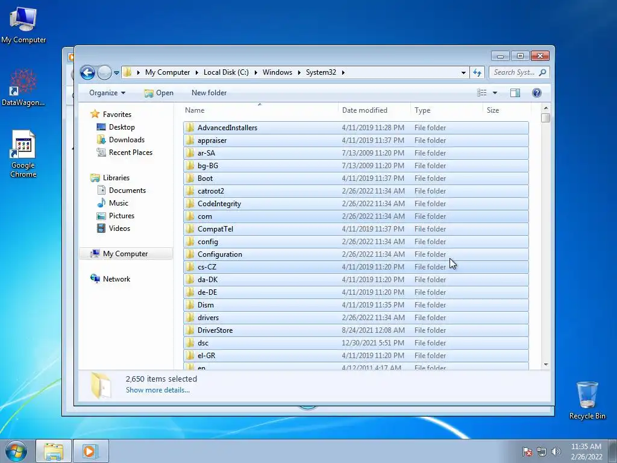Open the Windows Start button

[x=16, y=451]
